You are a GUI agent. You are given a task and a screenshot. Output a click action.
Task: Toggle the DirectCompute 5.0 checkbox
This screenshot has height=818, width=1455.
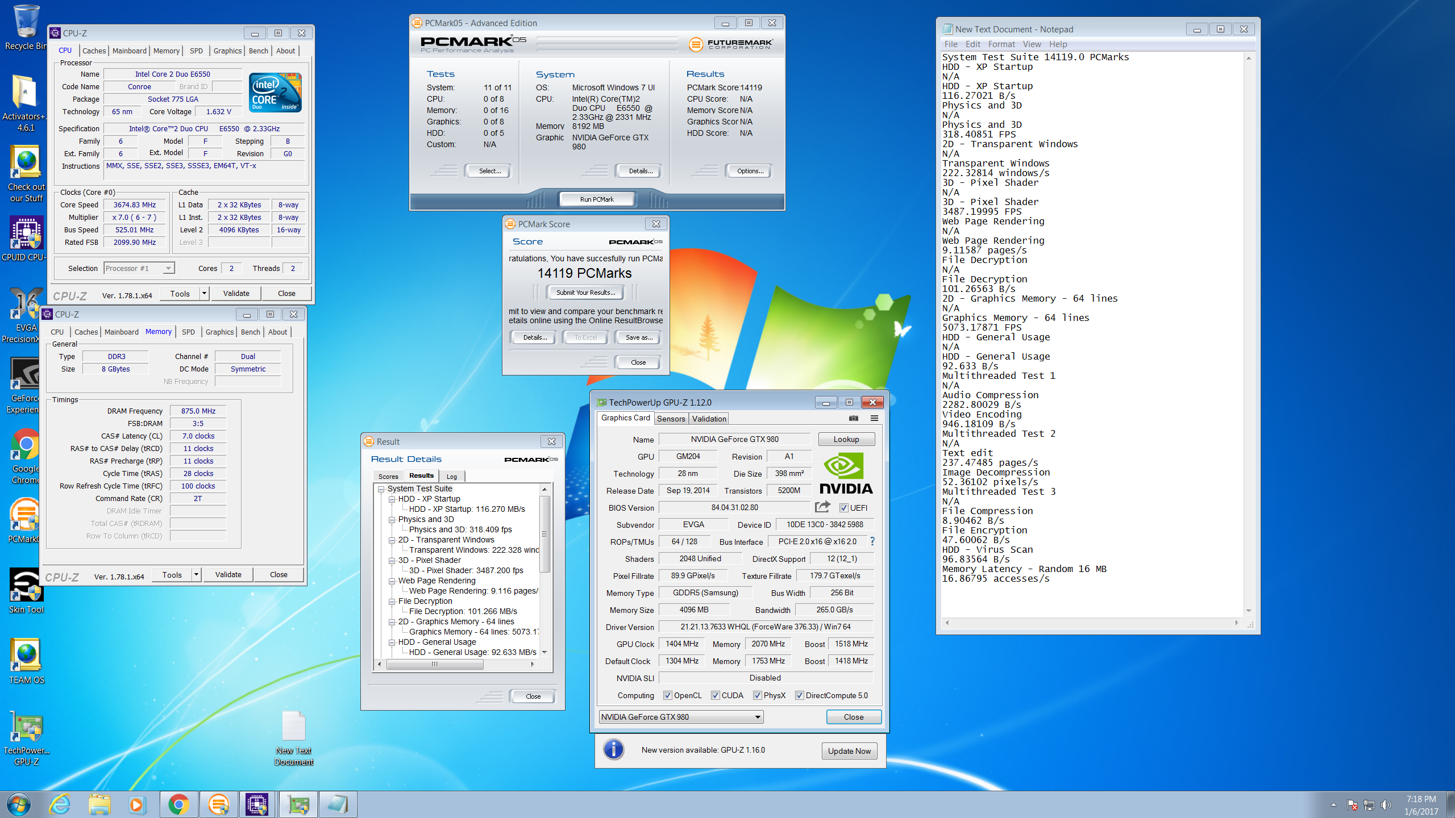point(799,695)
